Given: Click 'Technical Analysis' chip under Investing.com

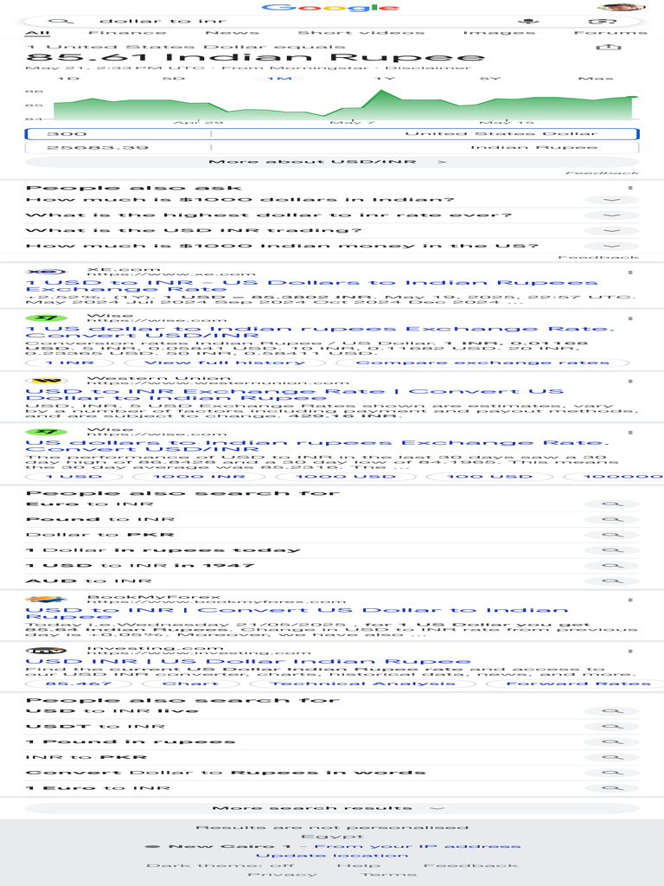Looking at the screenshot, I should click(x=363, y=684).
